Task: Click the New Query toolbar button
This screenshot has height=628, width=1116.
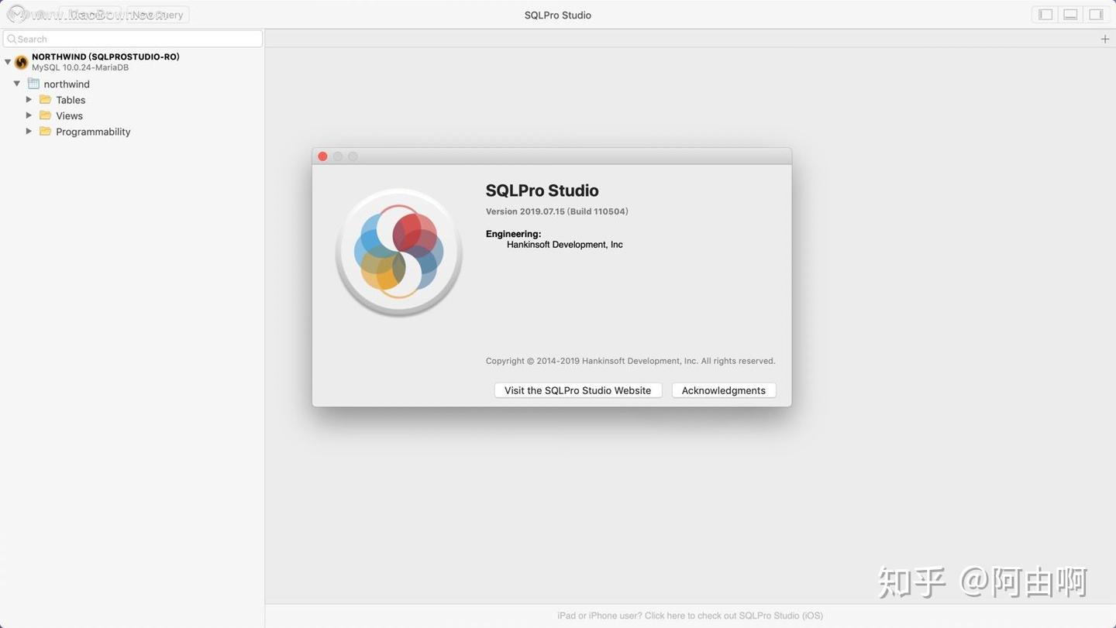Action: (x=157, y=15)
